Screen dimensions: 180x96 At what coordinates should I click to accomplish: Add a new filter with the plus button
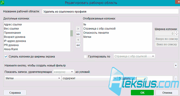[x=176, y=65]
